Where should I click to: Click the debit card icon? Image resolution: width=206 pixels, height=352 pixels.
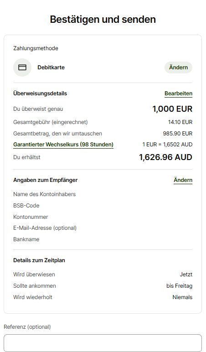[x=22, y=67]
